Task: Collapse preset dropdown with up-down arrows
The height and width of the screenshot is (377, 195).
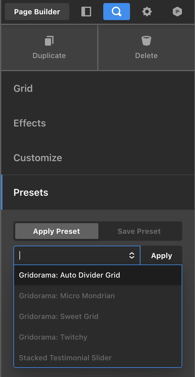Action: (132, 255)
